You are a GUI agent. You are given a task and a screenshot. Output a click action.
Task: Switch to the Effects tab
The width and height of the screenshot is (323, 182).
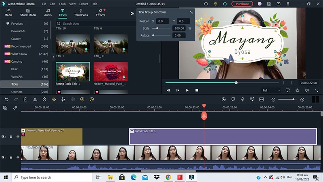(x=100, y=13)
